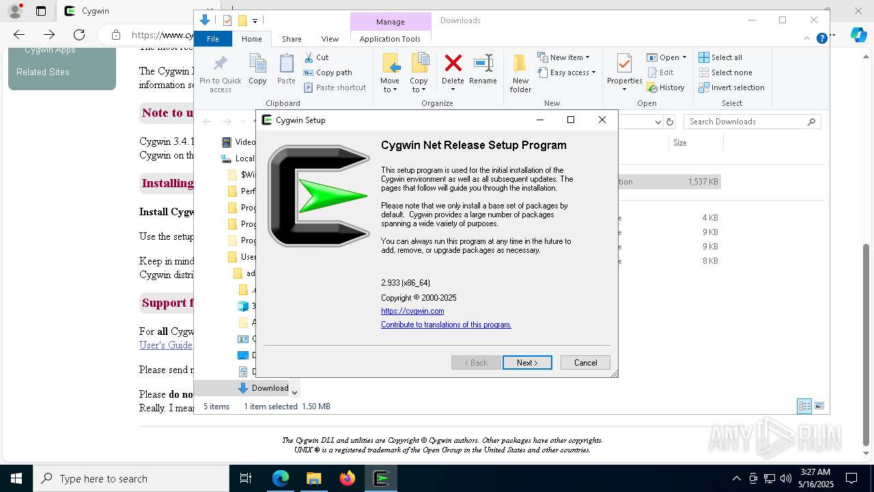Open the File menu in Explorer

point(213,39)
